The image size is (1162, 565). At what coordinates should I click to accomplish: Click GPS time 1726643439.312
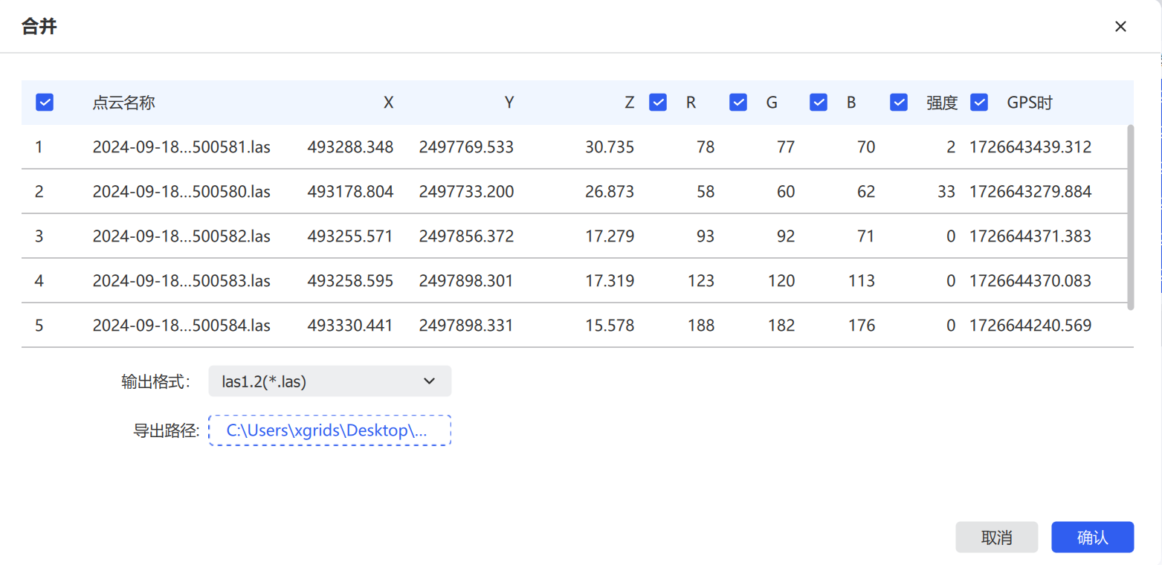click(x=1030, y=147)
